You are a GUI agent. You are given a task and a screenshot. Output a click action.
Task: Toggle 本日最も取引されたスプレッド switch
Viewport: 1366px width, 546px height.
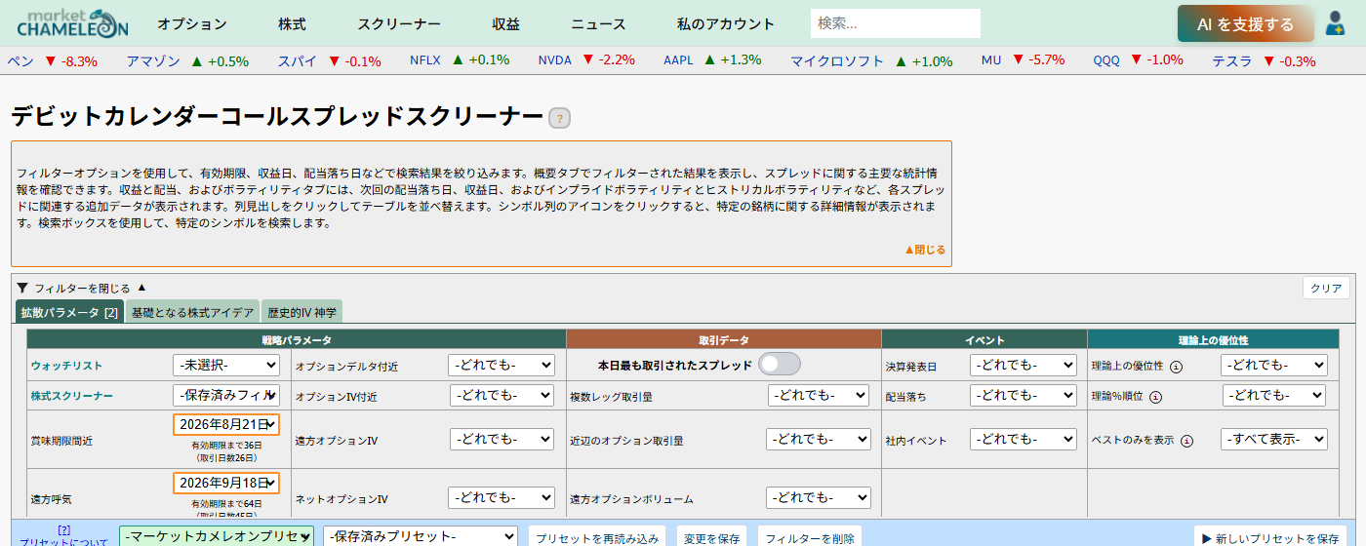(780, 364)
